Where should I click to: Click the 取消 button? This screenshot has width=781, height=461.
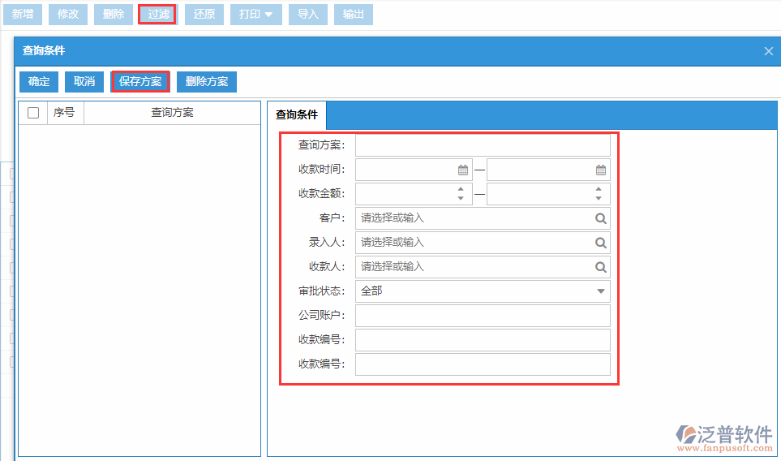pyautogui.click(x=84, y=82)
